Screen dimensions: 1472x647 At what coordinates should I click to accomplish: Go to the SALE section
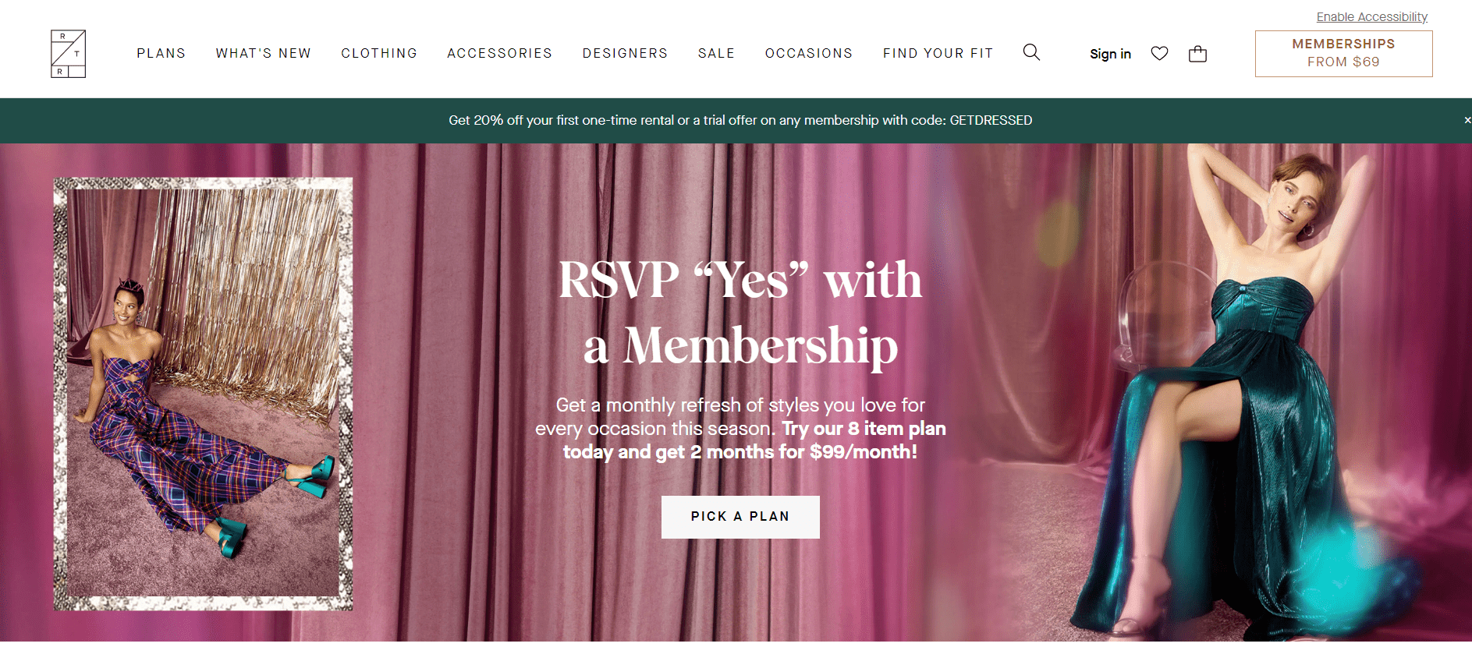pyautogui.click(x=716, y=53)
